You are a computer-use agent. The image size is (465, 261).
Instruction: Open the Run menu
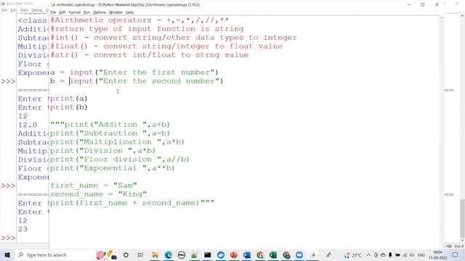pos(86,12)
